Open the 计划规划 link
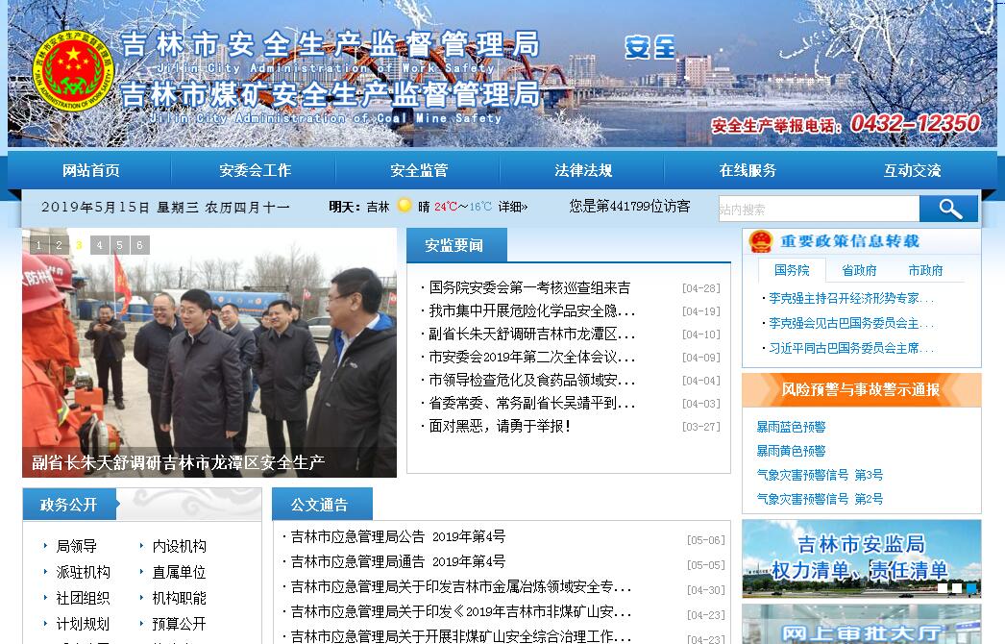1005x644 pixels. pos(84,624)
